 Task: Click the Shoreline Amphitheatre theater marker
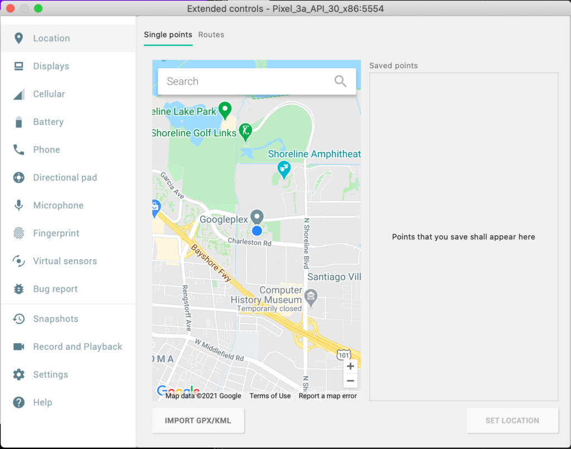(284, 170)
